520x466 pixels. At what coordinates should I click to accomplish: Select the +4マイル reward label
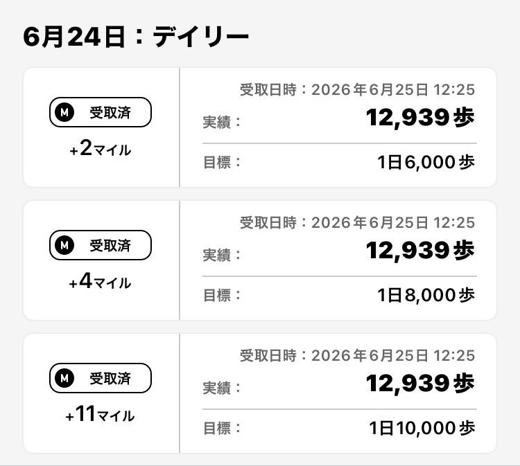pos(100,281)
